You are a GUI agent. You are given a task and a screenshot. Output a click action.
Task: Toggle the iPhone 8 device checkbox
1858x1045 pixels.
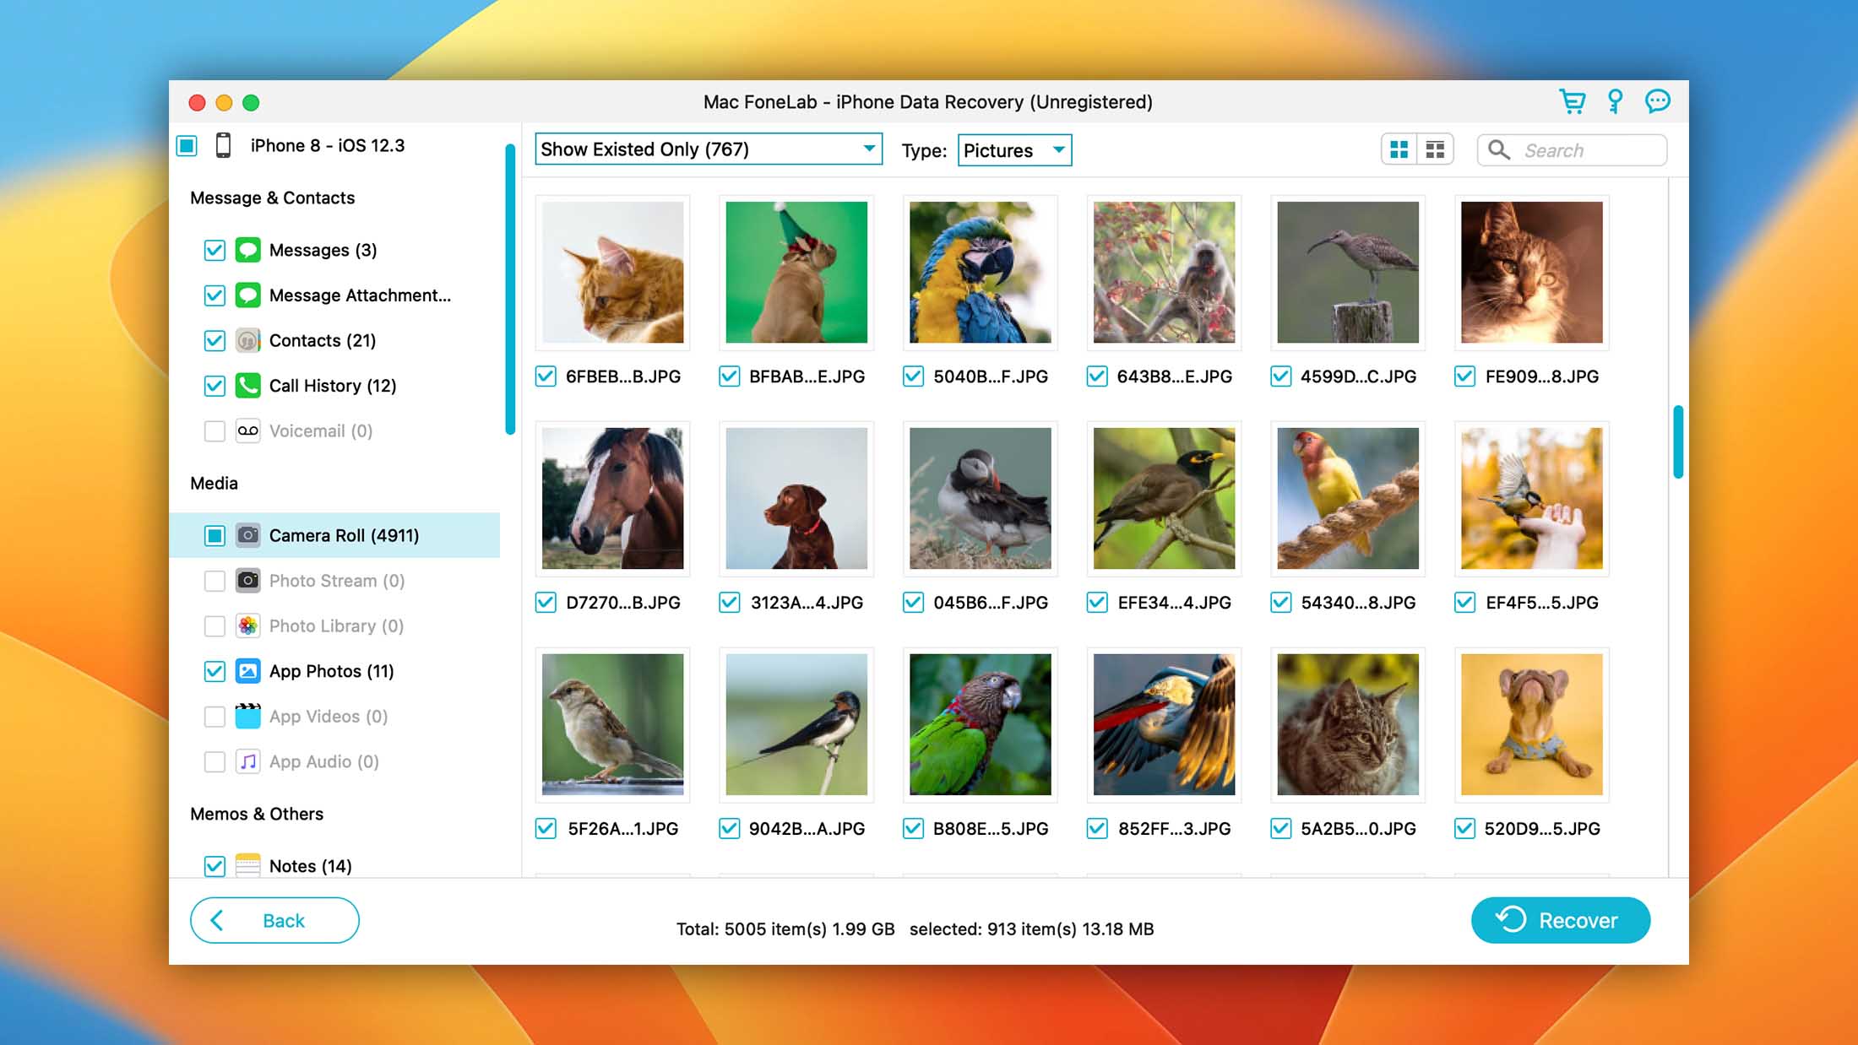(x=187, y=145)
